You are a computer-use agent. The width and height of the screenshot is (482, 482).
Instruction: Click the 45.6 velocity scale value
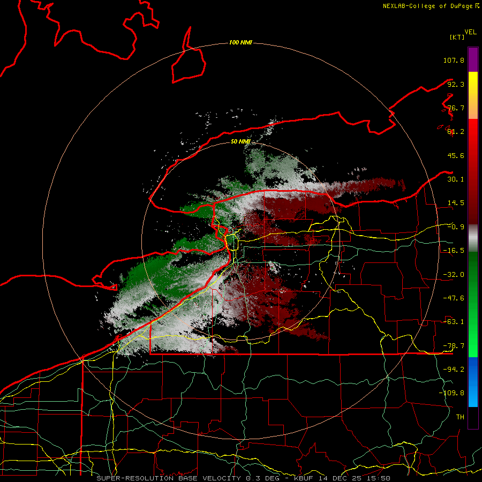(456, 155)
